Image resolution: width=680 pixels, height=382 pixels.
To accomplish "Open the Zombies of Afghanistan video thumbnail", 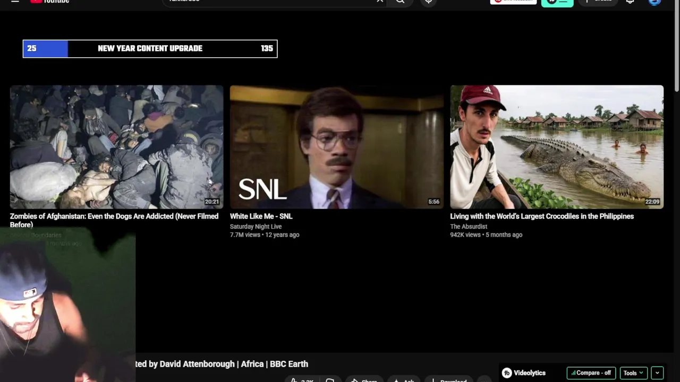I will (116, 147).
